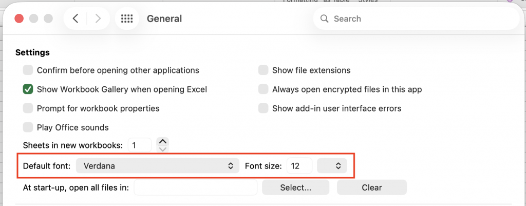This screenshot has height=206, width=526.
Task: Toggle Show add-in user interface errors
Action: pyautogui.click(x=263, y=108)
